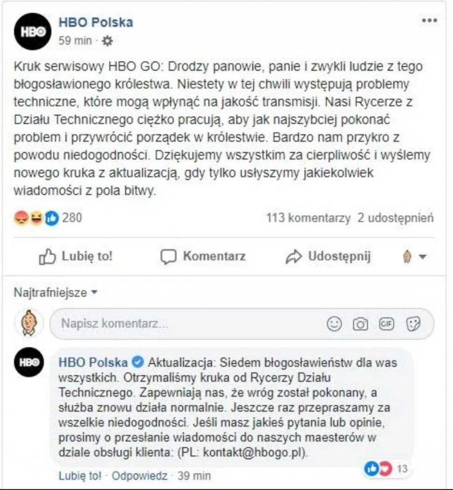Share the post via Udostępnij
Screen dimensions: 453x490
click(328, 256)
